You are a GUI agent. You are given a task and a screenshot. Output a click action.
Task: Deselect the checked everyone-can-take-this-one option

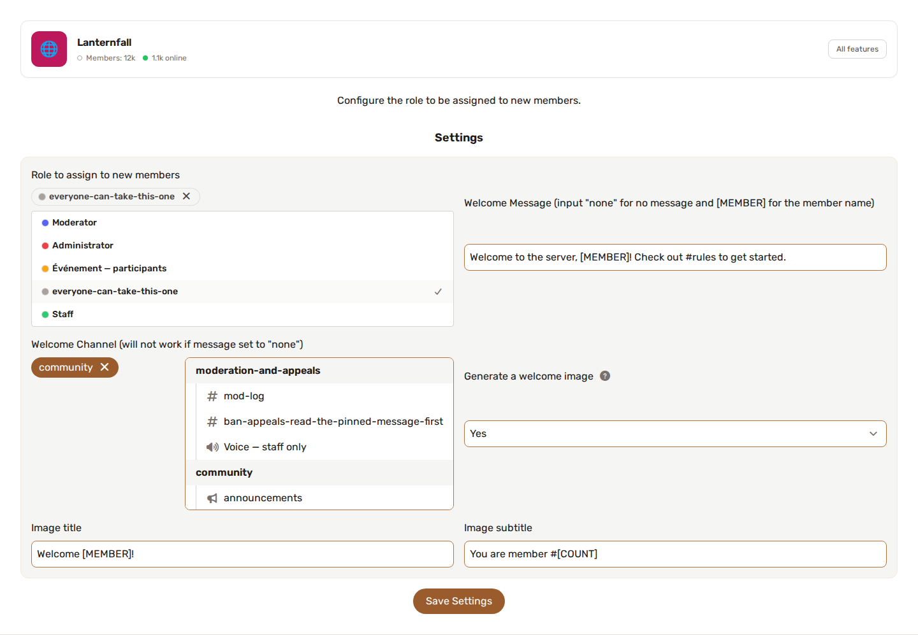coord(242,292)
